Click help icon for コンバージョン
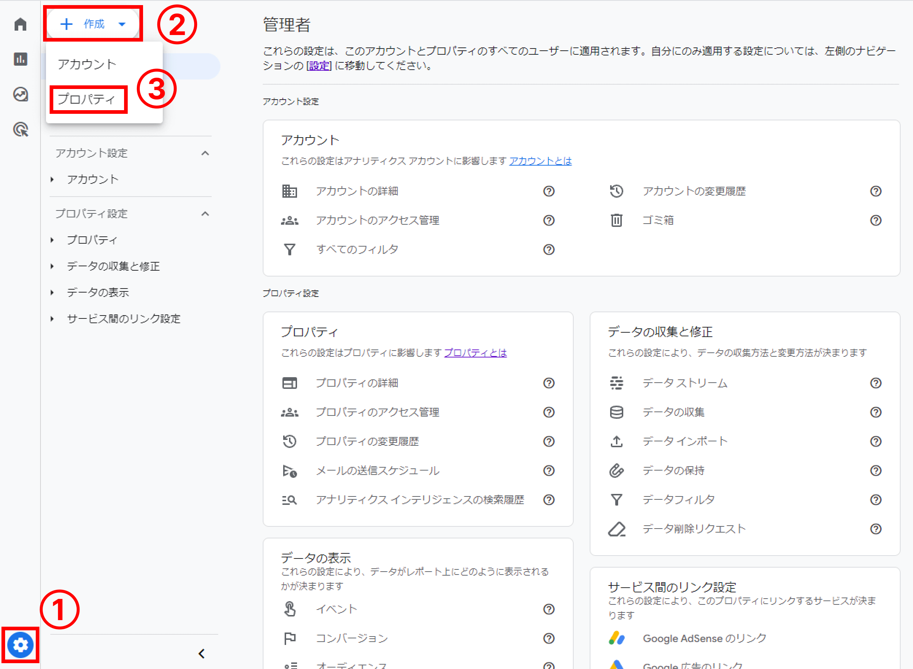The image size is (913, 669). click(549, 638)
